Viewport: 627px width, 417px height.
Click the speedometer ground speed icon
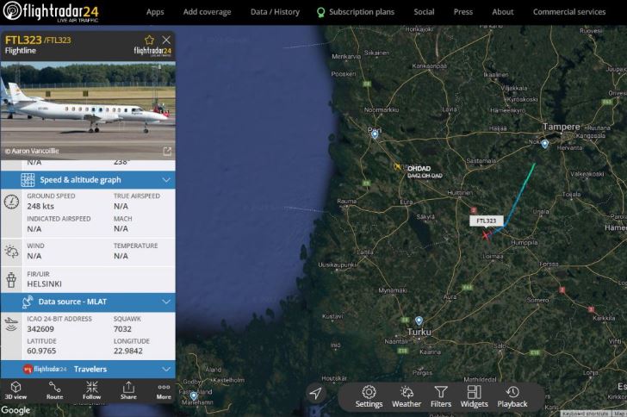(11, 202)
